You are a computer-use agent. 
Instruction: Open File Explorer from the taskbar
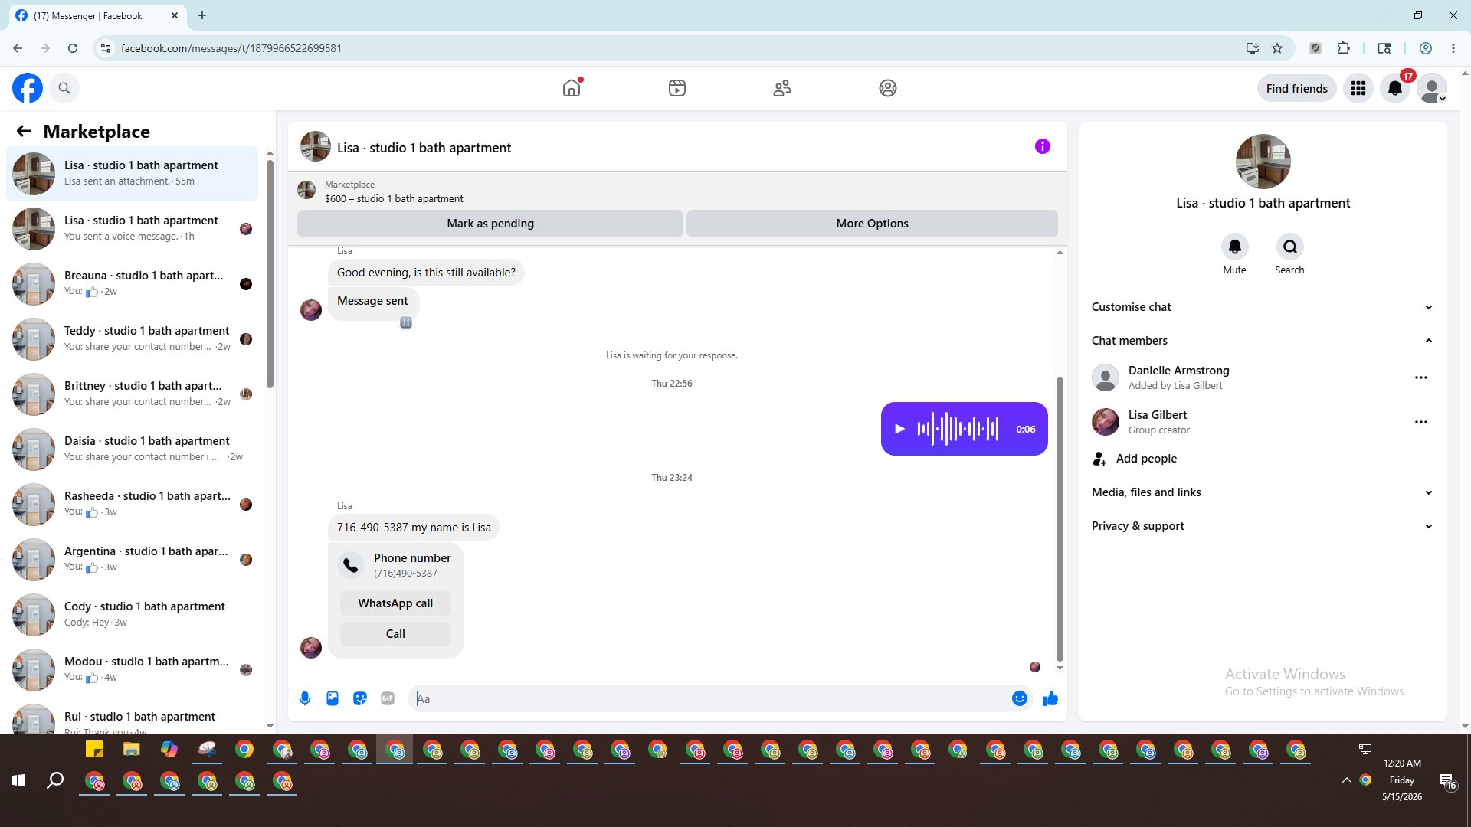(132, 750)
